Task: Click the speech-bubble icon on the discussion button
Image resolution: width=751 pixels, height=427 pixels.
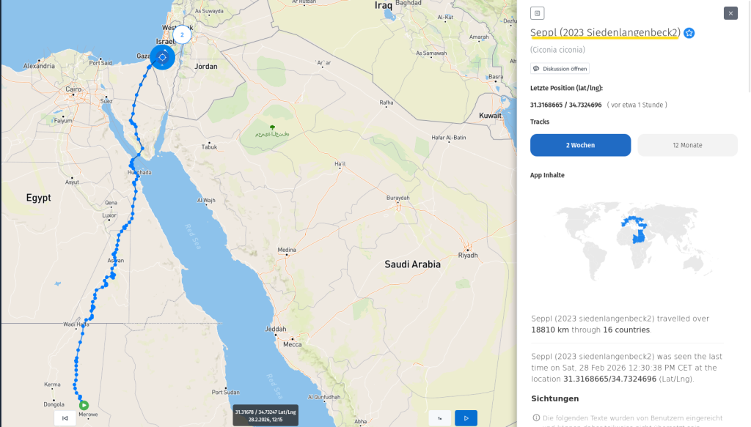Action: point(537,68)
